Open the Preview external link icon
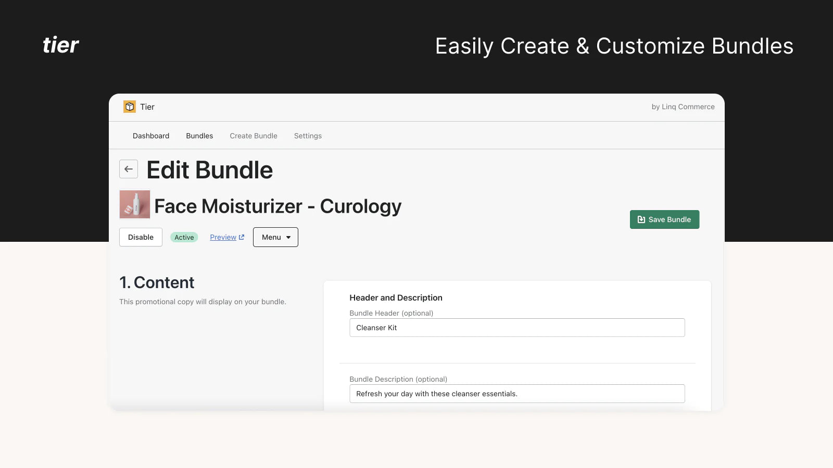Image resolution: width=833 pixels, height=468 pixels. click(242, 237)
